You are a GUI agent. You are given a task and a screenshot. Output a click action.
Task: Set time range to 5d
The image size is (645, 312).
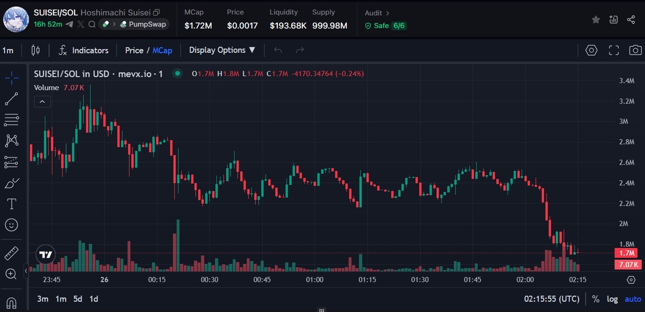click(78, 299)
